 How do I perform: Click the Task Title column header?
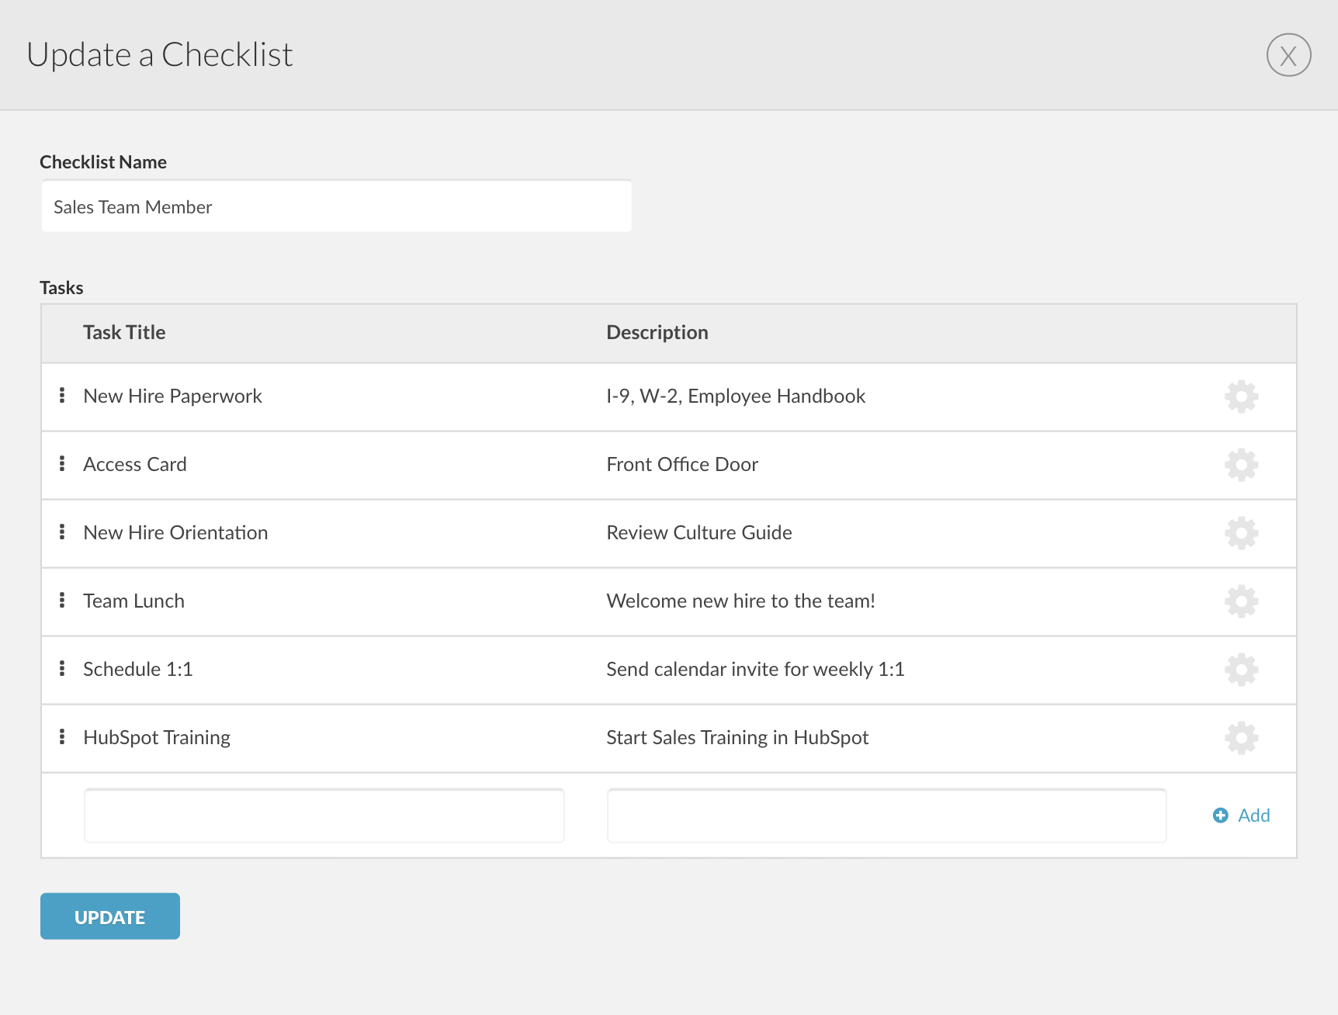[124, 332]
